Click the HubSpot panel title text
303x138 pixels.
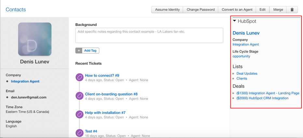pos(247,21)
